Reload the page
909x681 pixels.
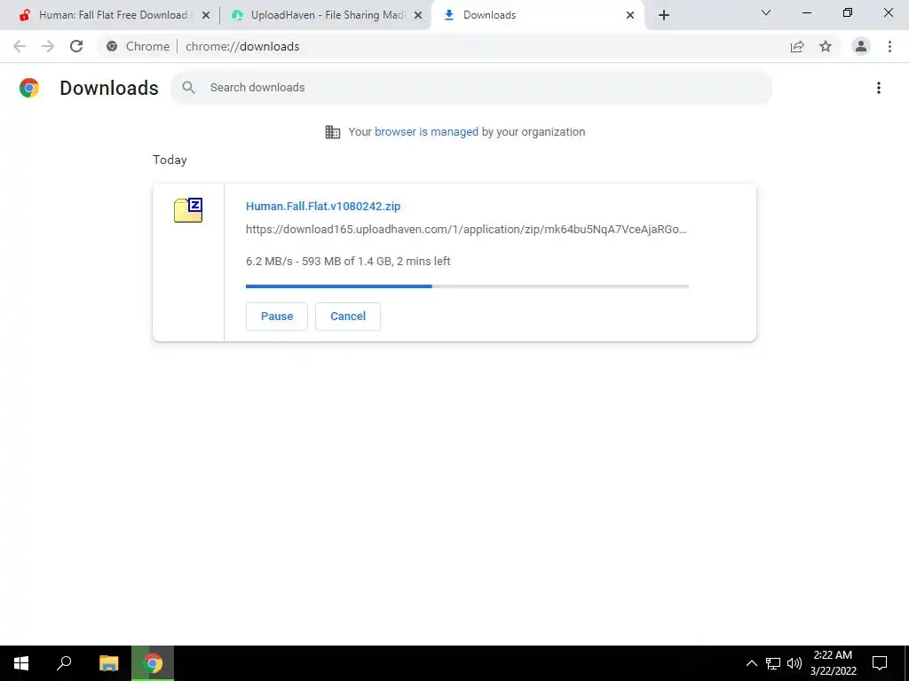(76, 46)
